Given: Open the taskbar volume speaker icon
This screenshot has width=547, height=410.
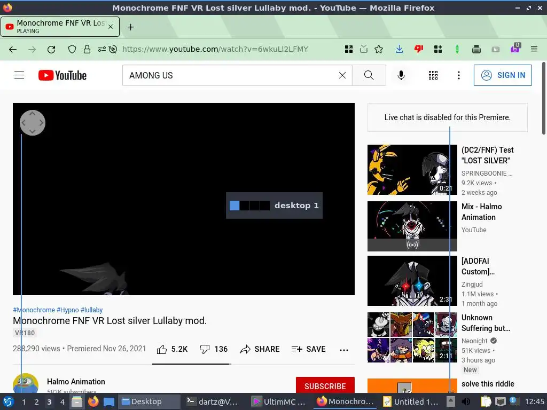Looking at the screenshot, I should 466,401.
